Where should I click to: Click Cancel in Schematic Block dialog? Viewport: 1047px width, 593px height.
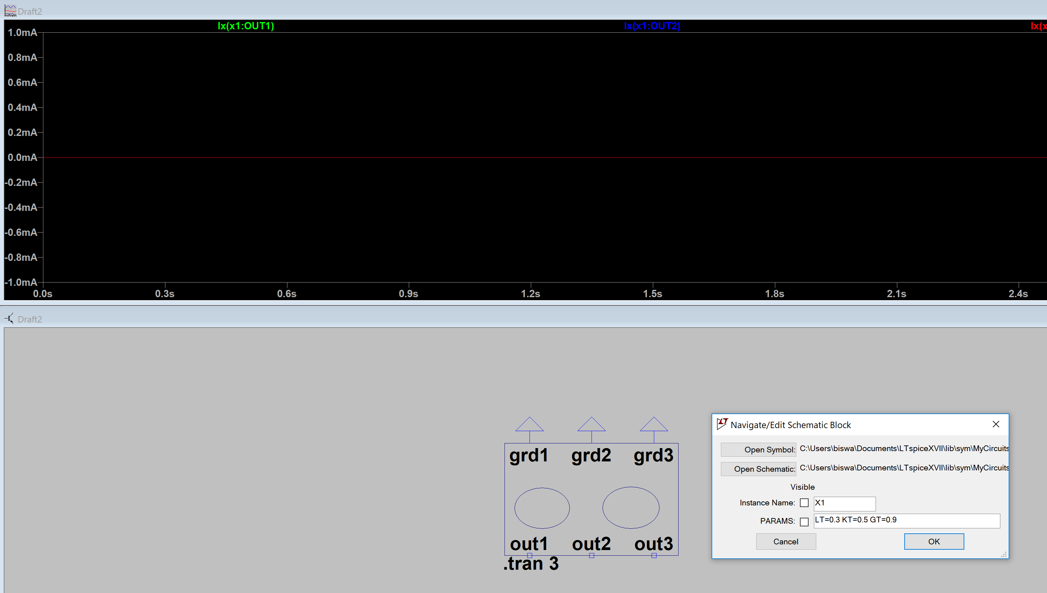786,541
